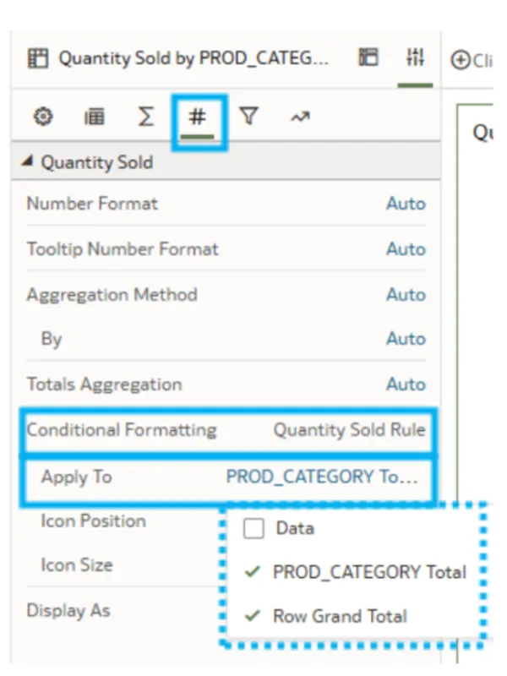This screenshot has height=676, width=507.
Task: Change Aggregation Method Auto value
Action: pyautogui.click(x=406, y=295)
